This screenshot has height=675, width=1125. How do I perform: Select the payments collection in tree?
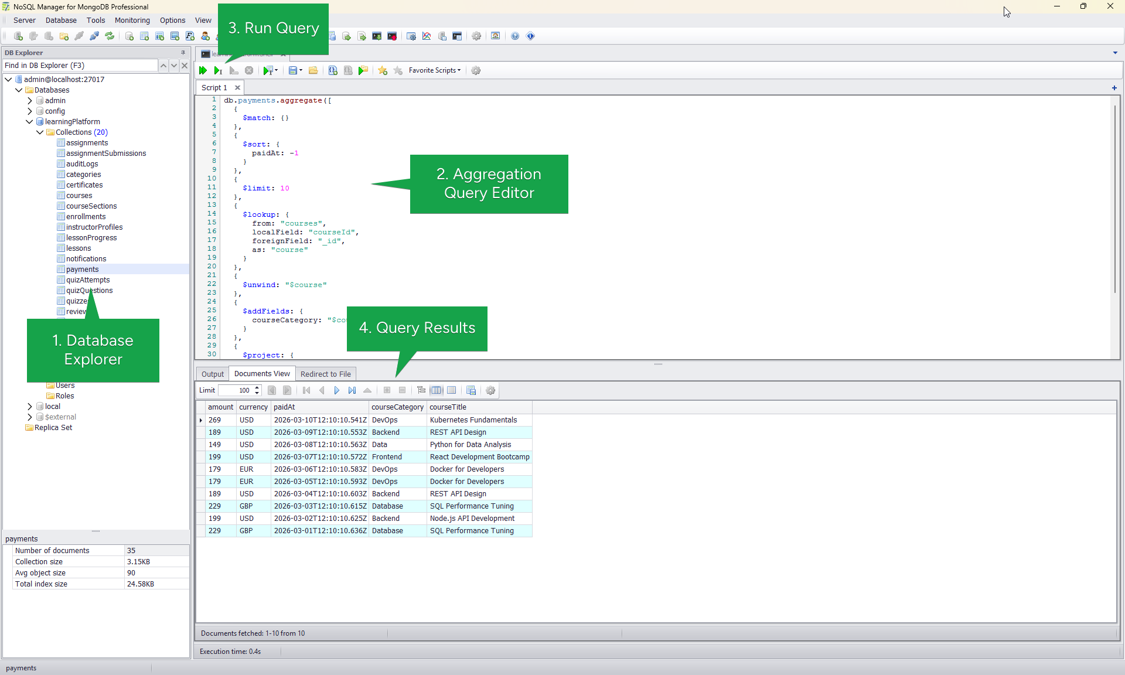(82, 270)
